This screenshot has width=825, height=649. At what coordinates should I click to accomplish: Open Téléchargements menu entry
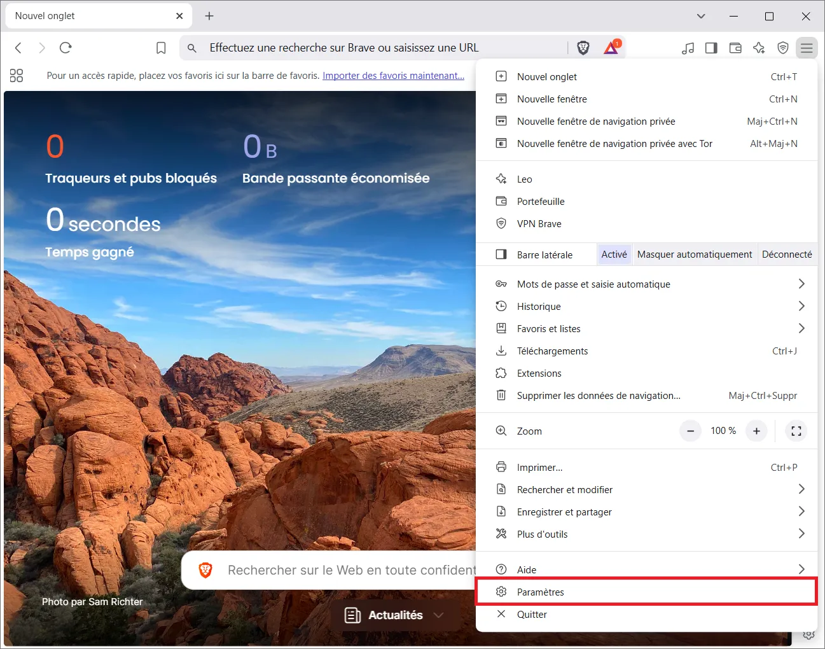tap(646, 351)
